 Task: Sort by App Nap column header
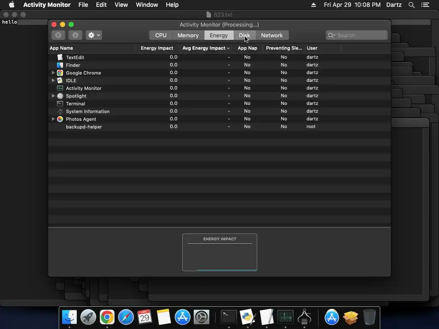click(247, 48)
